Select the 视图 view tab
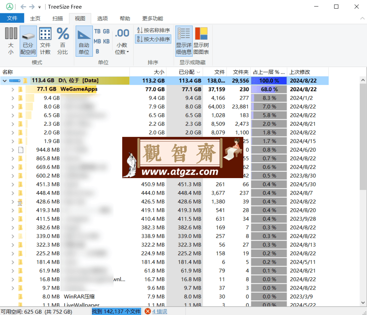 80,19
